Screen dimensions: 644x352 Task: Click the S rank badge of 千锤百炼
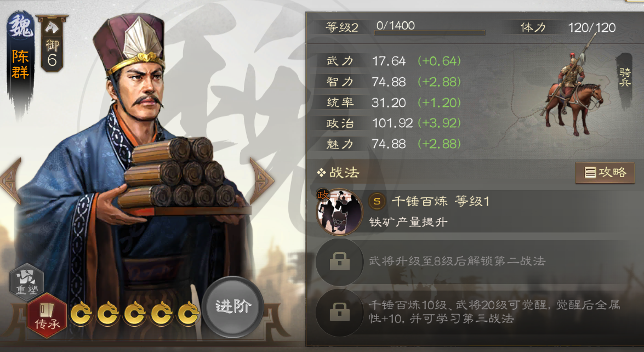(377, 201)
